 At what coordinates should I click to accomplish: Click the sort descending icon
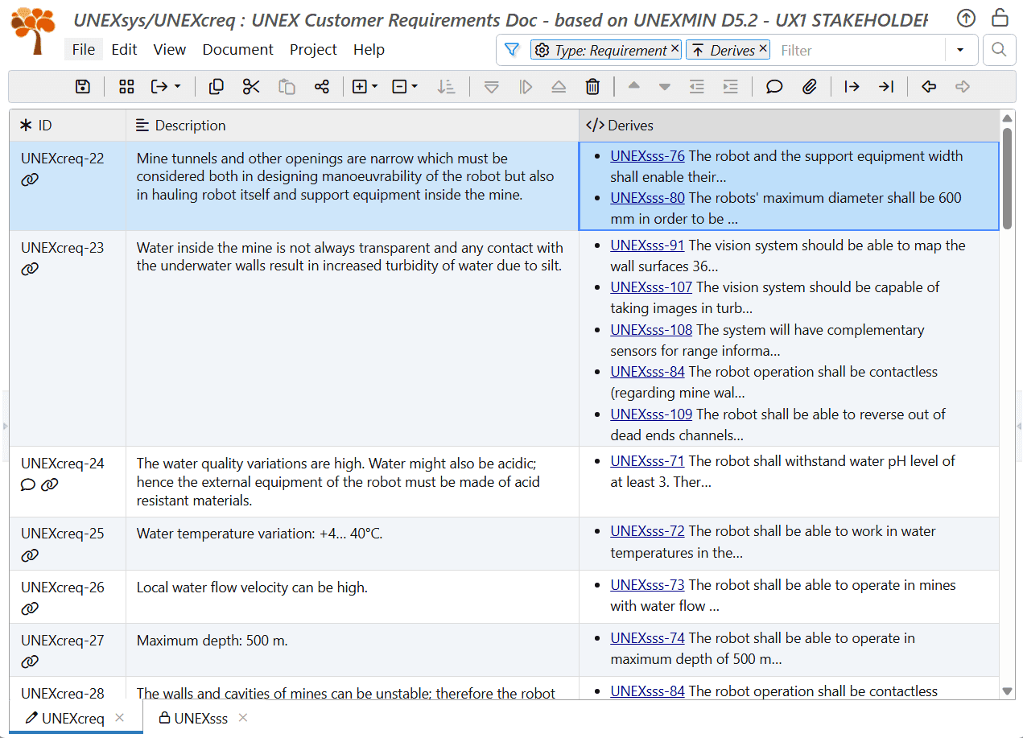coord(447,86)
